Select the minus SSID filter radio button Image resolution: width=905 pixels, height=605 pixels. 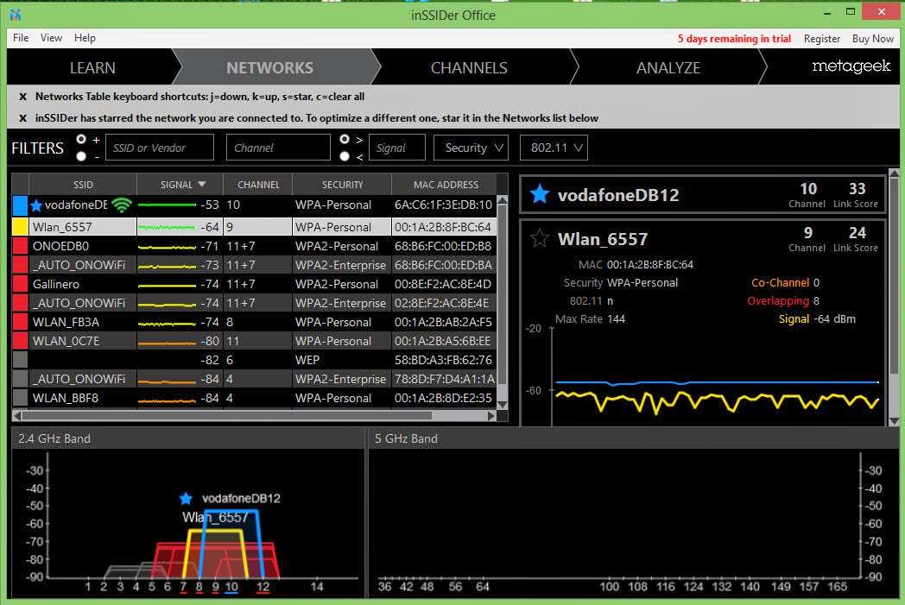[81, 156]
